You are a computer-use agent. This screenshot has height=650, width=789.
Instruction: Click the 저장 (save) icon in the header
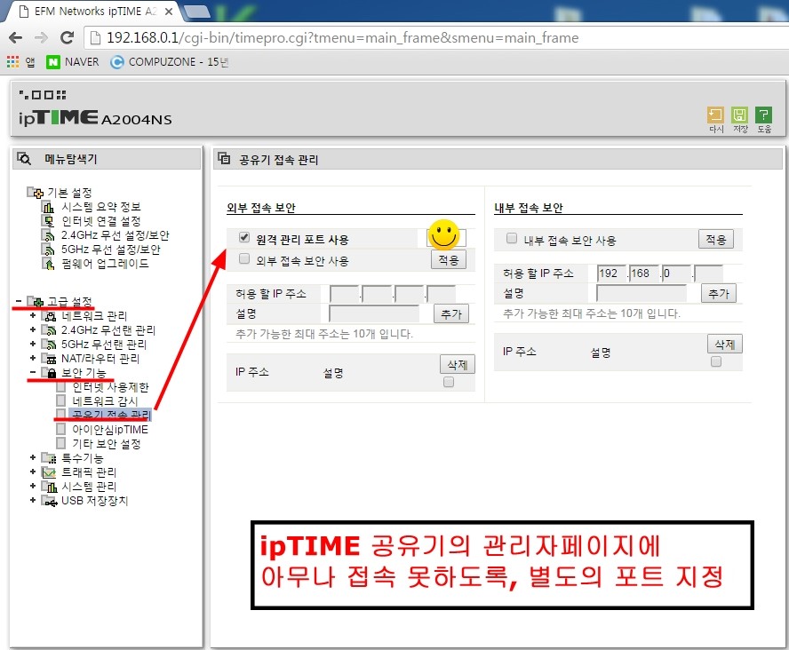pos(739,115)
